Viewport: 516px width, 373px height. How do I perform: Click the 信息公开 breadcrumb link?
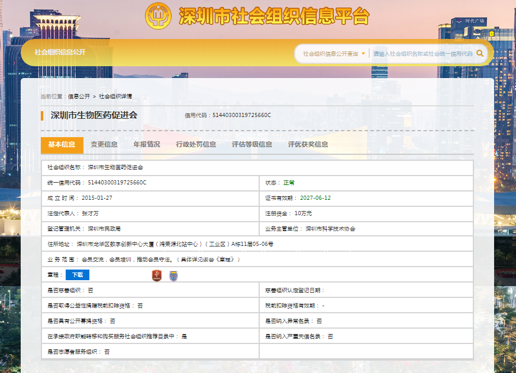click(x=79, y=96)
